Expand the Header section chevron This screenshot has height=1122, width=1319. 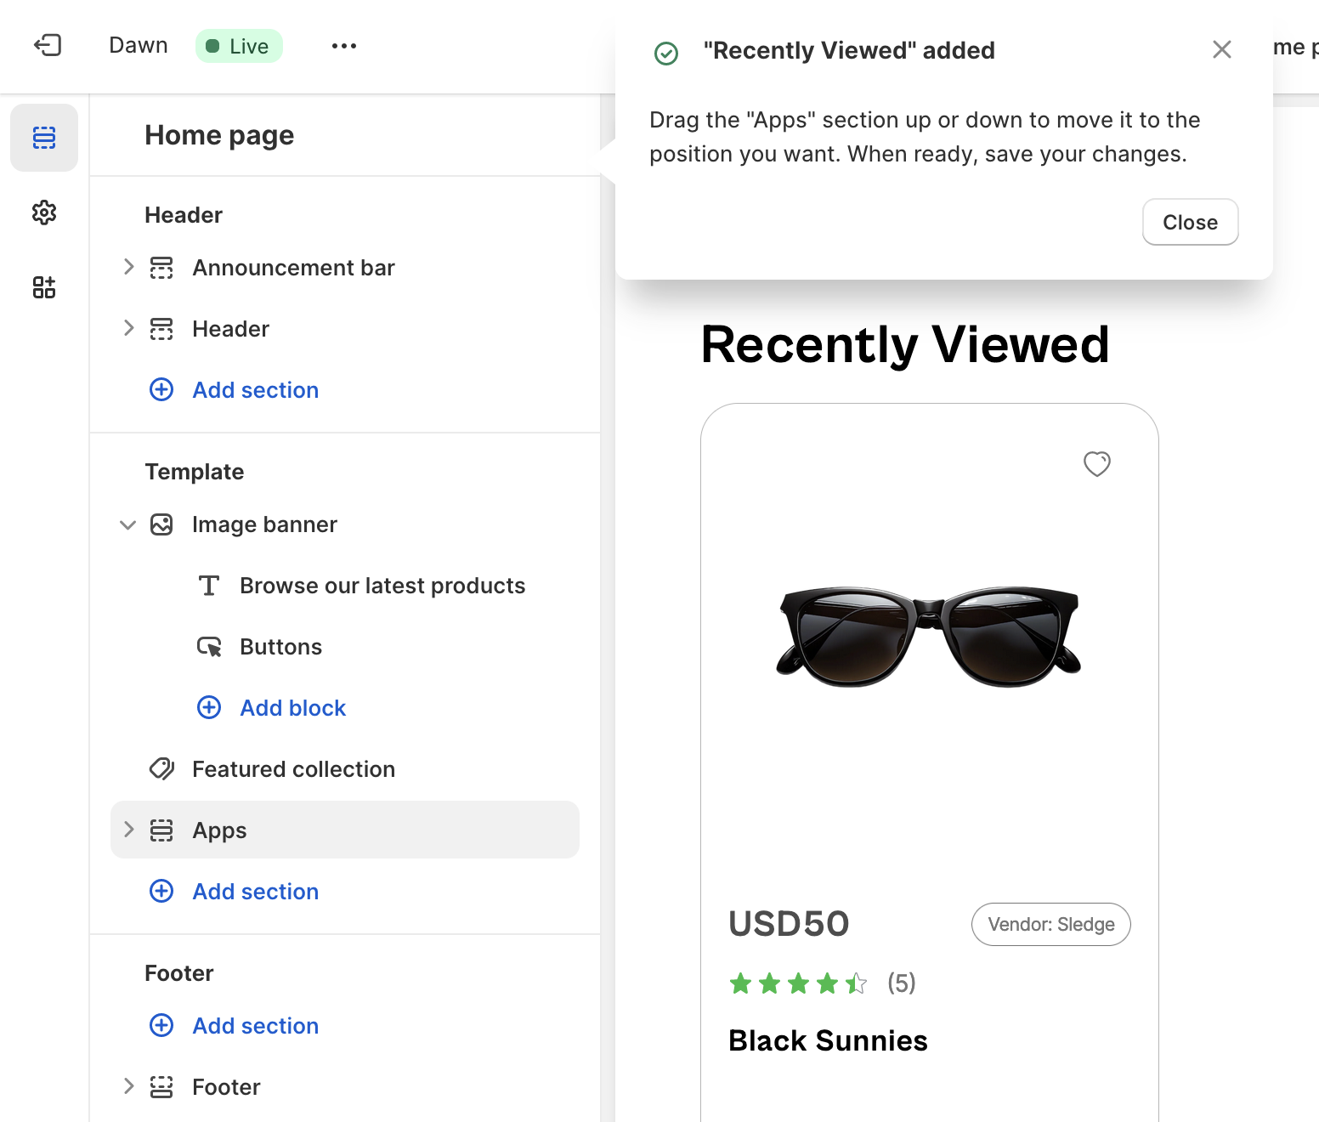pyautogui.click(x=128, y=329)
